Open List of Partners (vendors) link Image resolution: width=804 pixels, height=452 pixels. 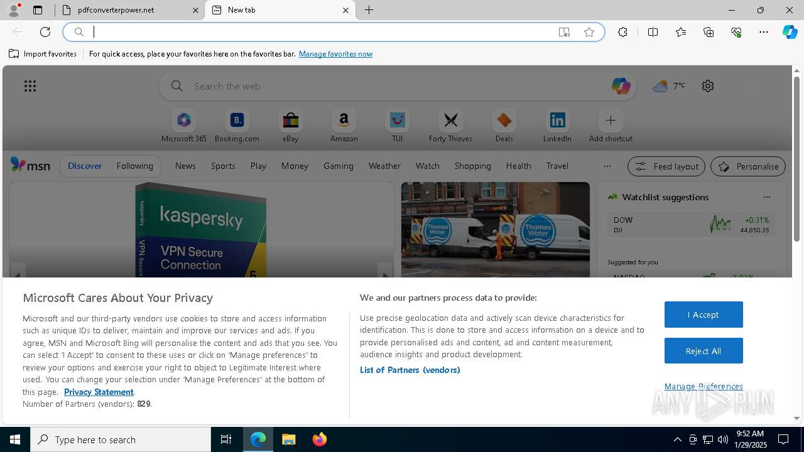410,370
